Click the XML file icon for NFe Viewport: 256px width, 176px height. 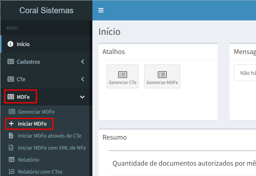tap(11, 148)
